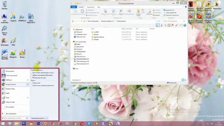
Task: Choose Новое окно в режиме инкогнито
Action: click(x=42, y=85)
